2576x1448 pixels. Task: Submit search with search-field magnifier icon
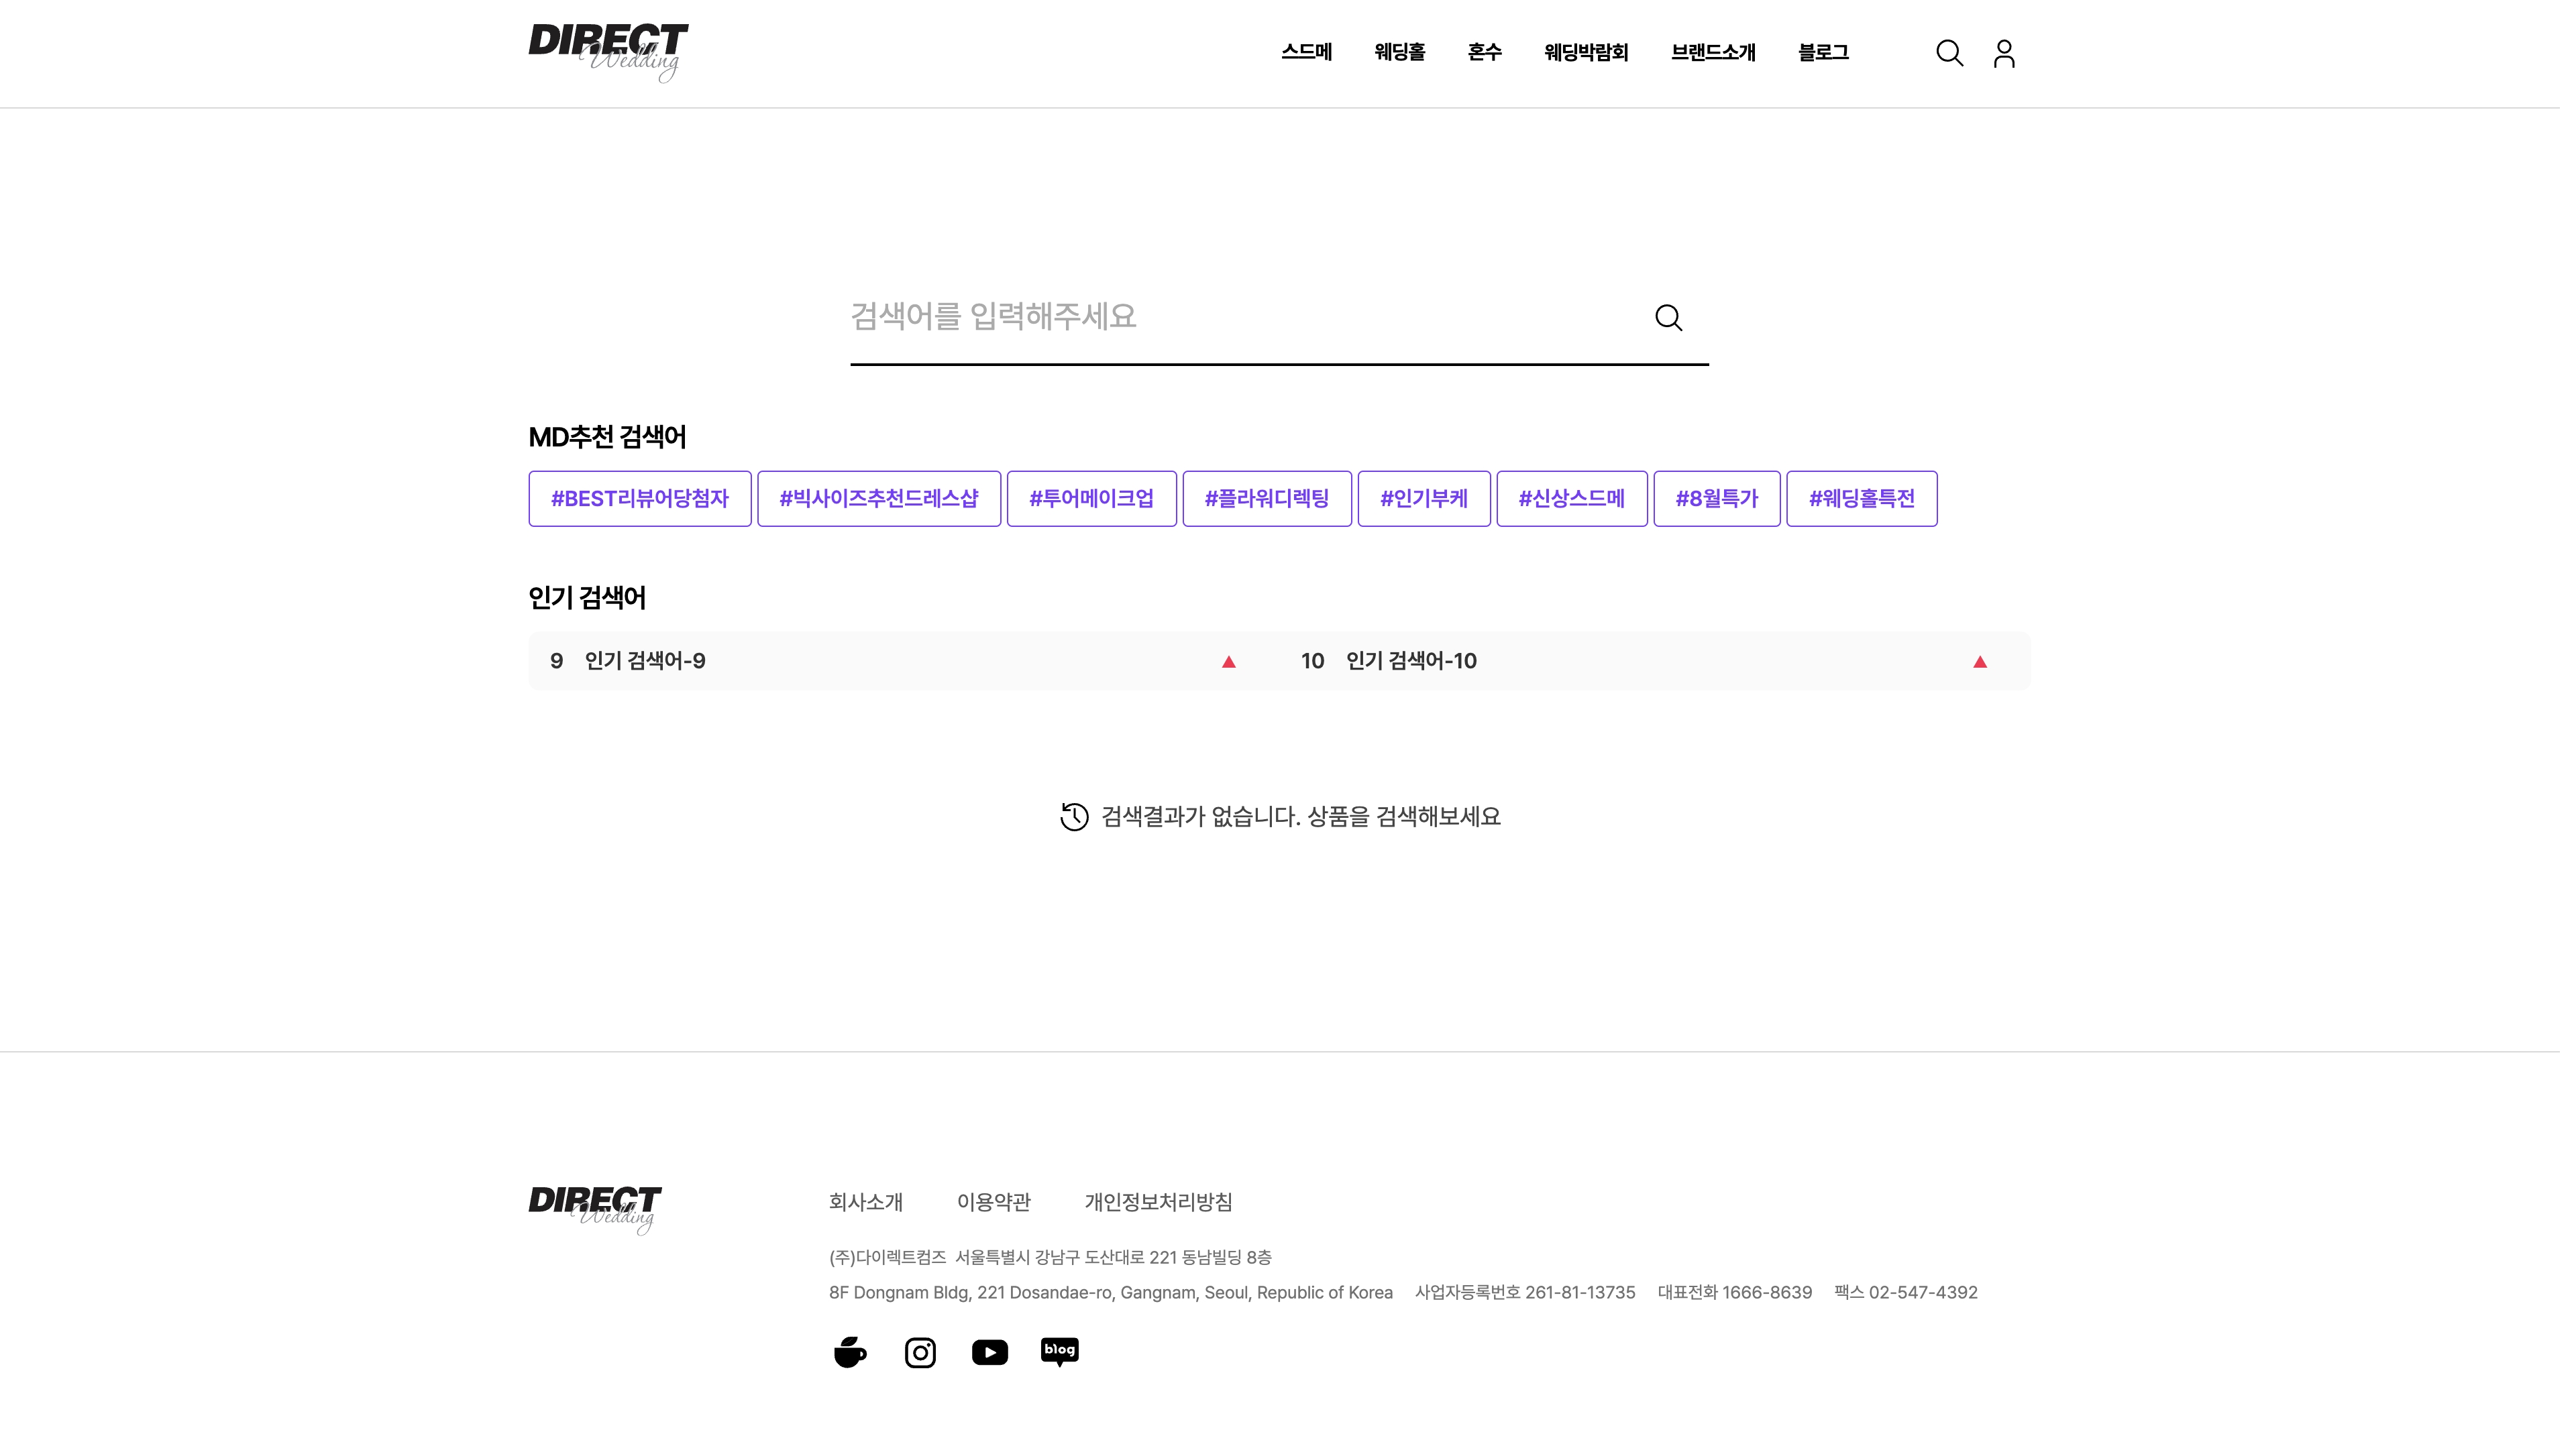pos(1668,318)
